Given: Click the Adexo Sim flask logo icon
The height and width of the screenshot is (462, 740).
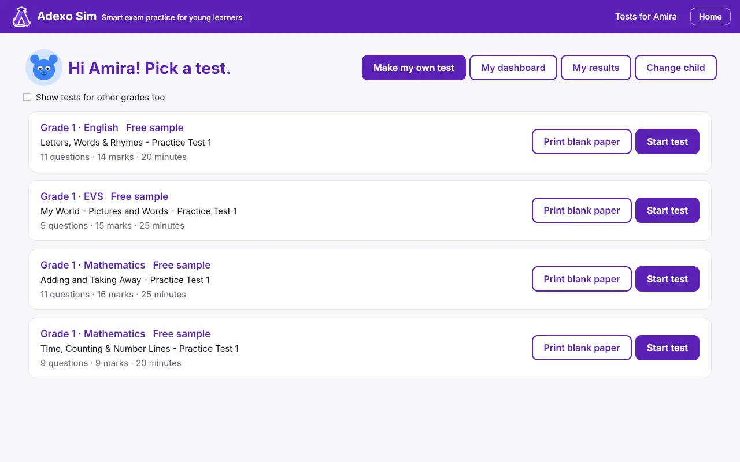Looking at the screenshot, I should tap(21, 17).
